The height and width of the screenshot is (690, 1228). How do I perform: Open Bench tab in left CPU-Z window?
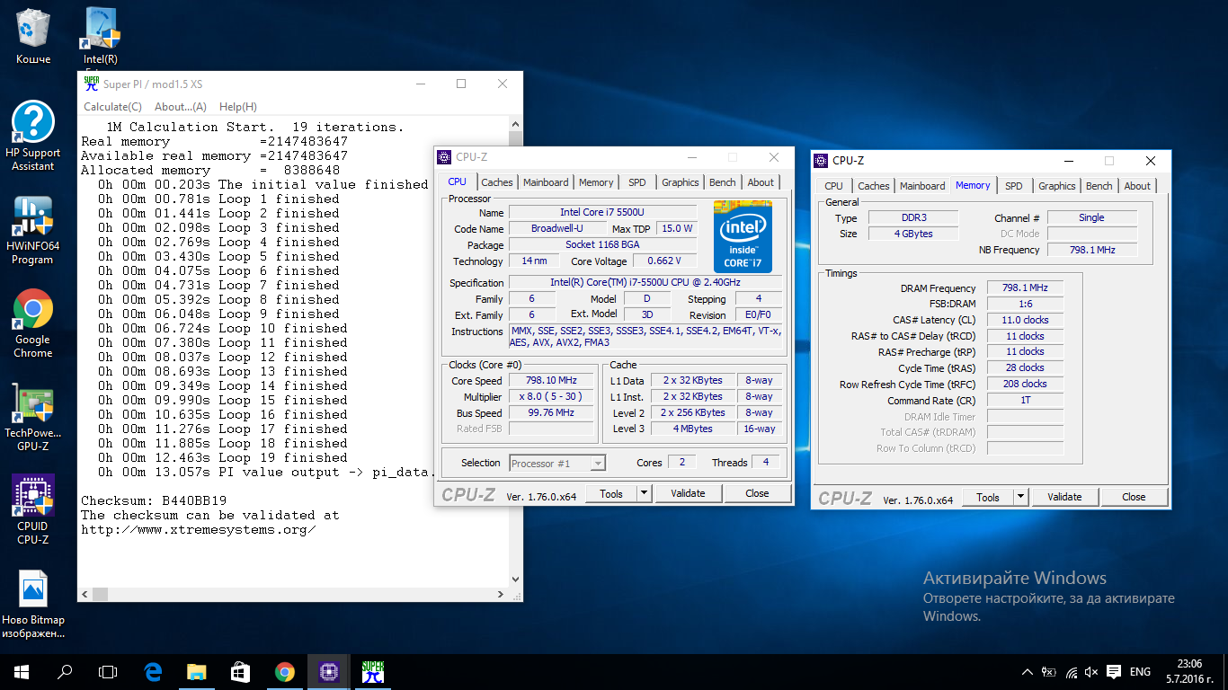(723, 182)
